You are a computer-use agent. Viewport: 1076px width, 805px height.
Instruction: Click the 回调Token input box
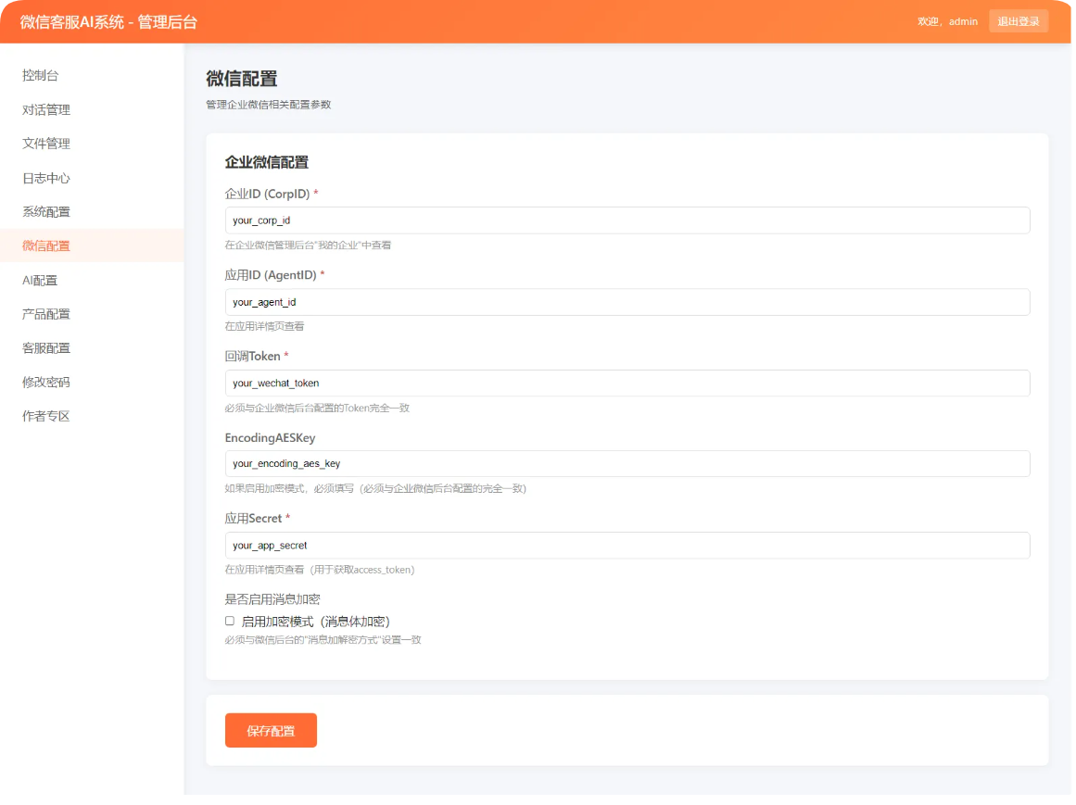[x=627, y=383]
